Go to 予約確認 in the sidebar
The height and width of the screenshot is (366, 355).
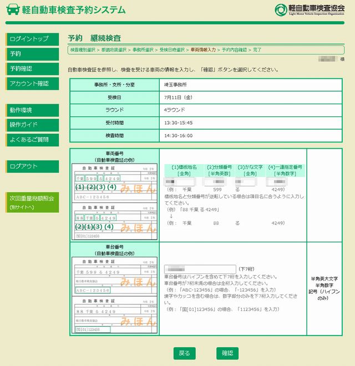pyautogui.click(x=32, y=69)
